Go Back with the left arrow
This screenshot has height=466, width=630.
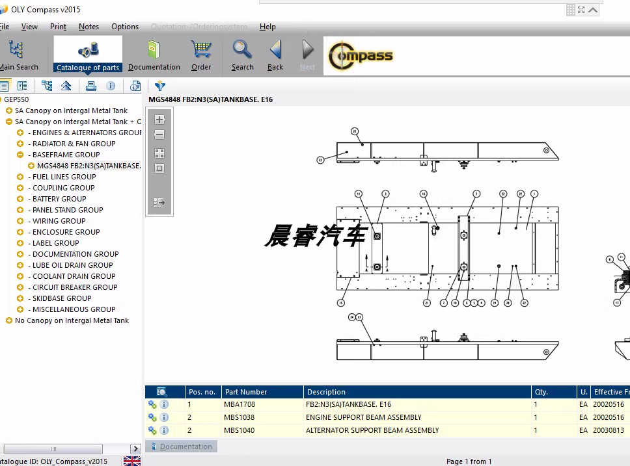[275, 49]
